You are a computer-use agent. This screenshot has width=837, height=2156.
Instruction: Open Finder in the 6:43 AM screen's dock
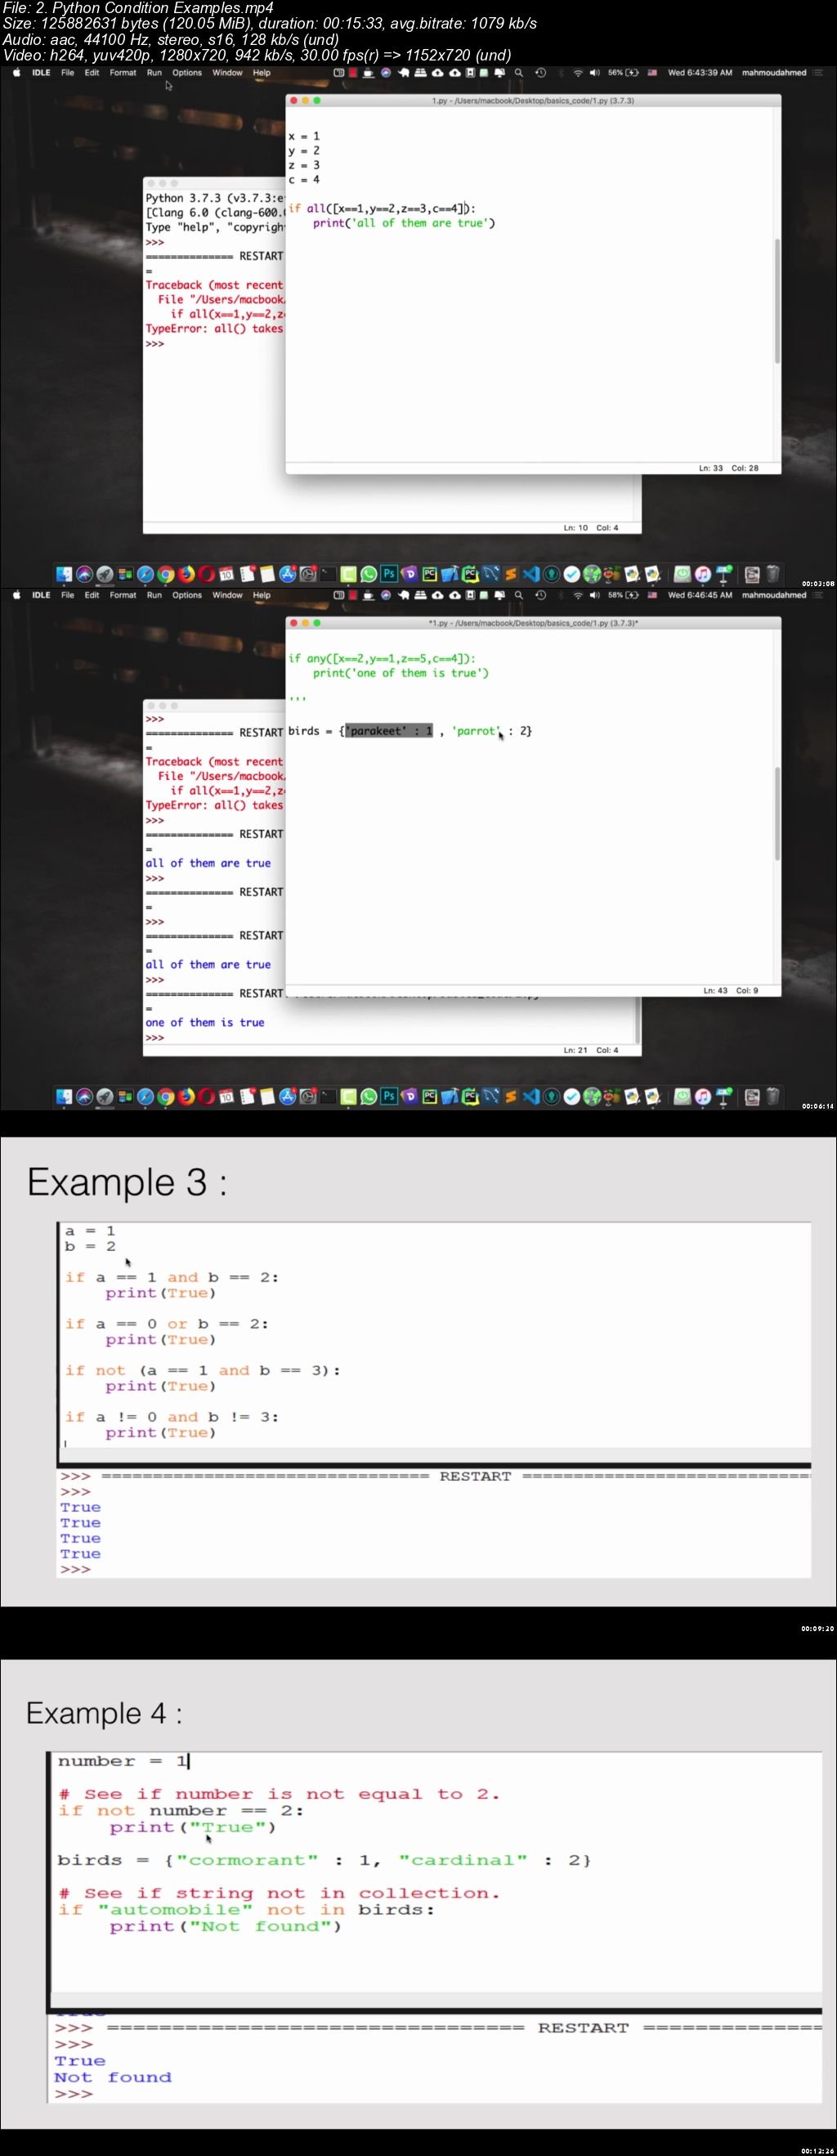(65, 573)
